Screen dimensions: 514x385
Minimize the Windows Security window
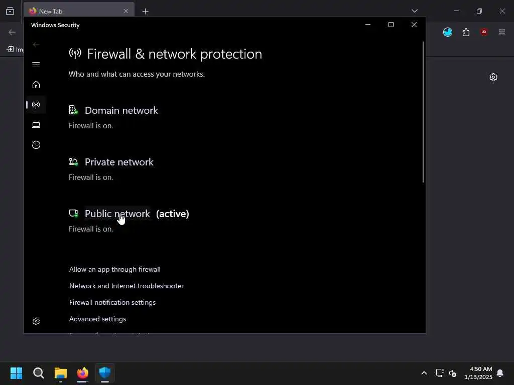(368, 25)
